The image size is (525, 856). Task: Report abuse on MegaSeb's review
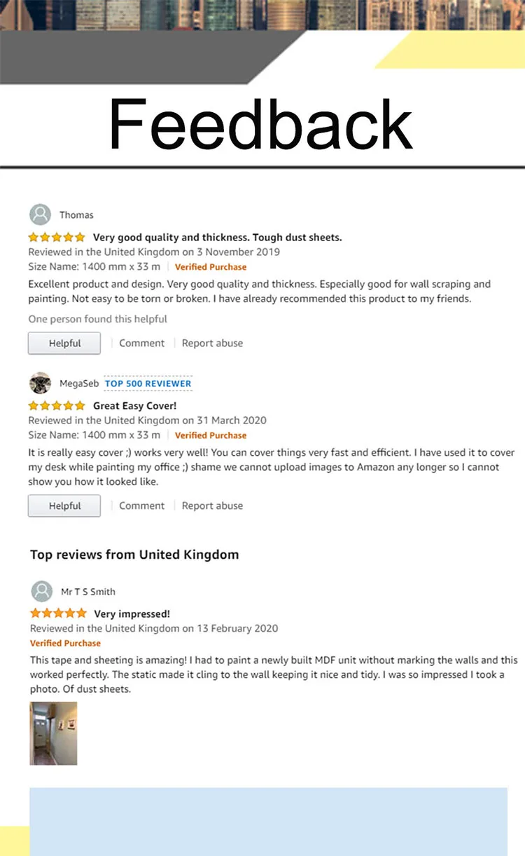coord(212,506)
